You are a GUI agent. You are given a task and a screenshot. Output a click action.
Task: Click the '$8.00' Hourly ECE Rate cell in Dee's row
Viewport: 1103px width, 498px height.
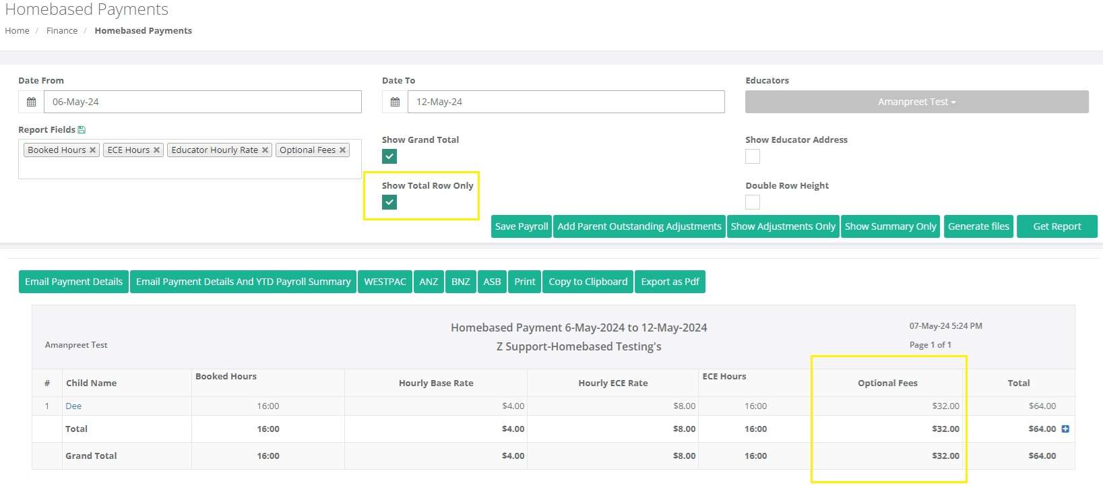click(685, 406)
